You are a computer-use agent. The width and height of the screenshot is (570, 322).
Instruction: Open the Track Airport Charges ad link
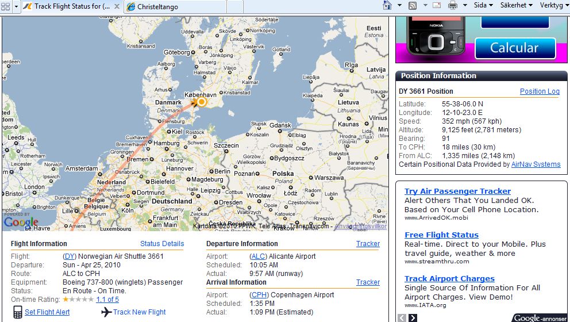(449, 279)
